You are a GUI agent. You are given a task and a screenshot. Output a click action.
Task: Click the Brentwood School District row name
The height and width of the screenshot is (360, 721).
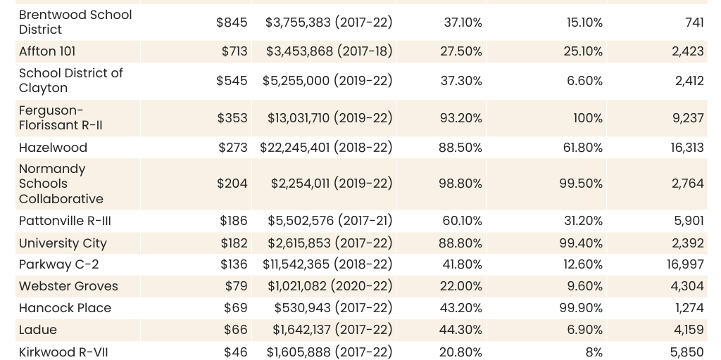click(75, 22)
